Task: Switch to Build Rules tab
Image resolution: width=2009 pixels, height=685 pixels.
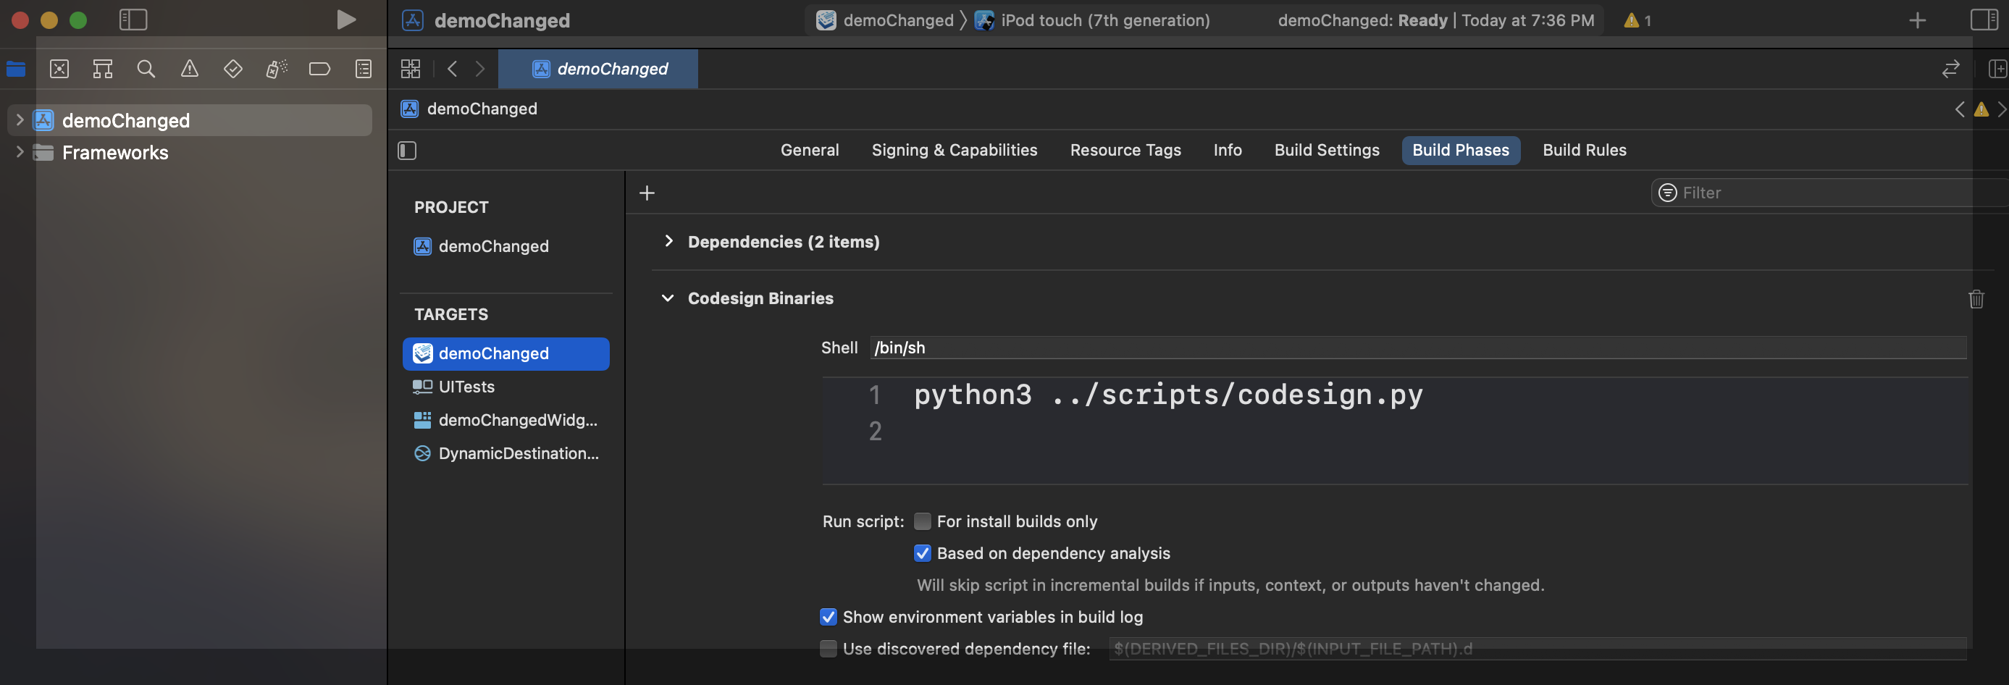Action: (x=1584, y=150)
